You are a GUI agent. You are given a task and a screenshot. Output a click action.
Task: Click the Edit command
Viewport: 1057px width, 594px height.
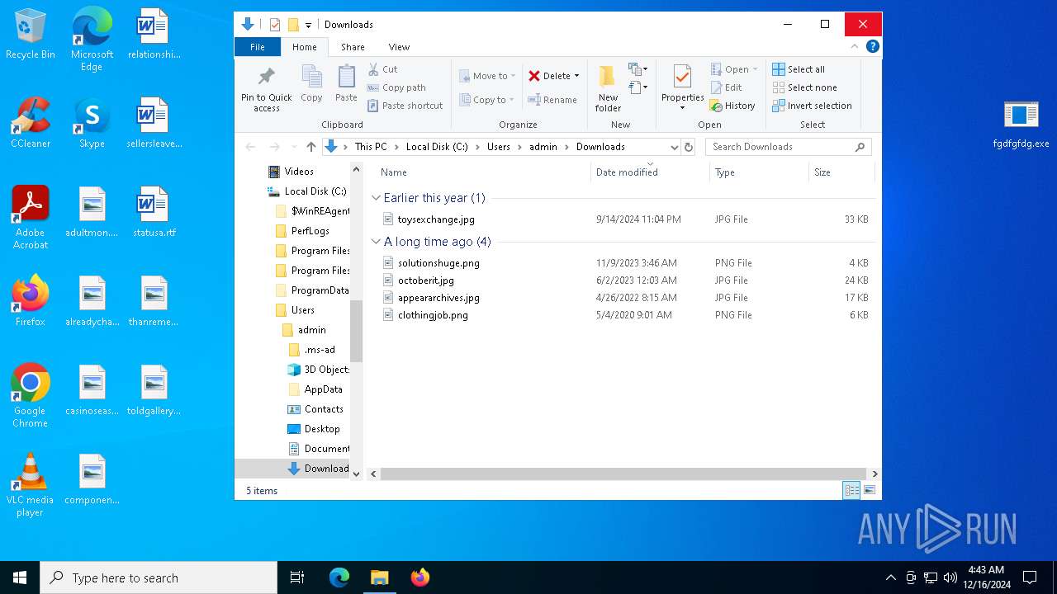pyautogui.click(x=726, y=87)
